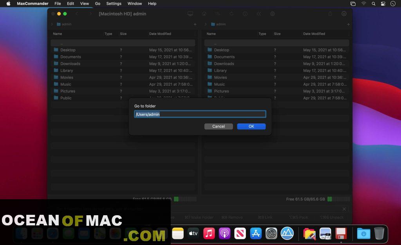This screenshot has height=245, width=401.
Task: Open the View menu
Action: [x=85, y=4]
